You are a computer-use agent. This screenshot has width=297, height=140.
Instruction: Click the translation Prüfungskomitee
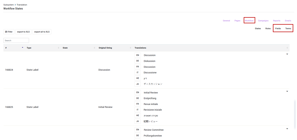(153, 136)
